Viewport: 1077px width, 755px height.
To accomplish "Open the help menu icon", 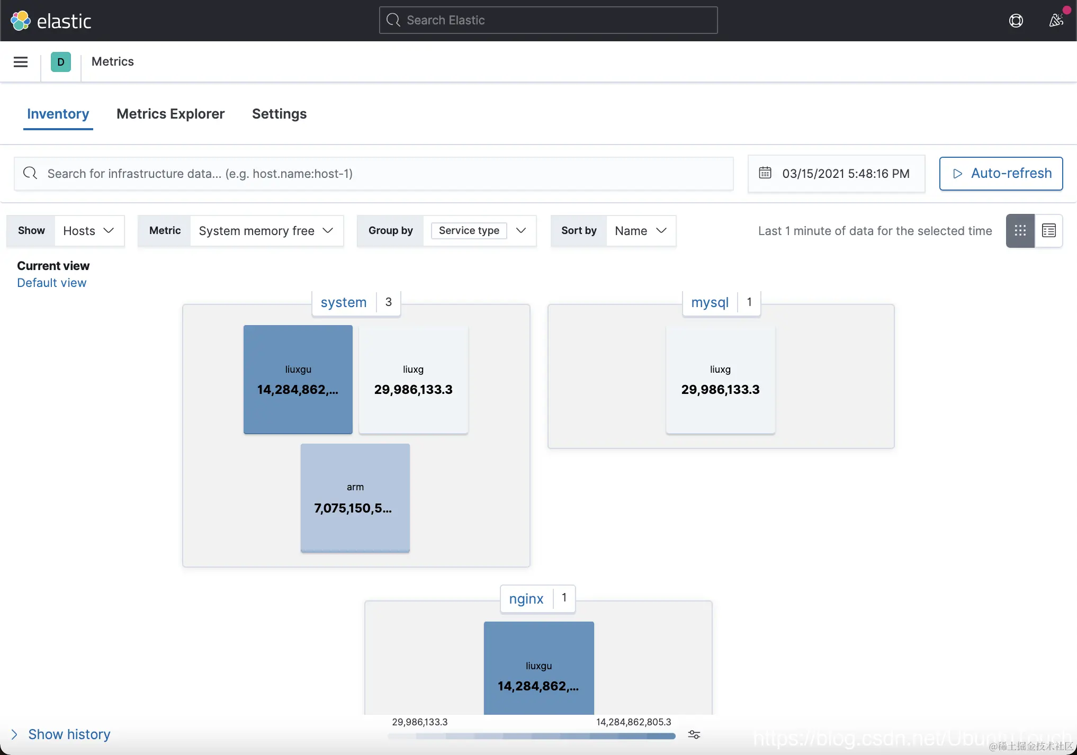I will [1016, 21].
